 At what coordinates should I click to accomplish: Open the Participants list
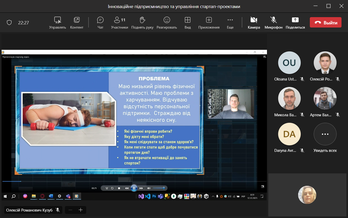pos(119,23)
